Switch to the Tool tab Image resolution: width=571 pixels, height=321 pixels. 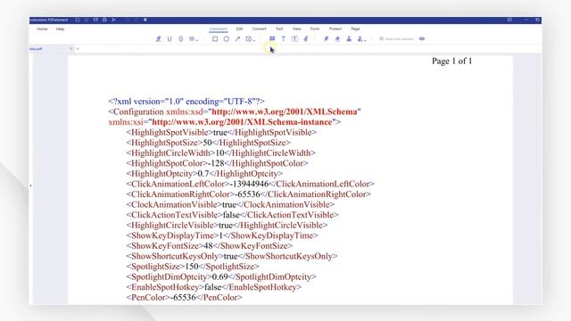[x=279, y=29]
